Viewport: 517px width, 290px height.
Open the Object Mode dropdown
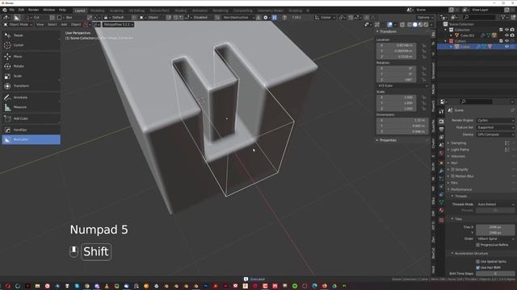(x=18, y=24)
